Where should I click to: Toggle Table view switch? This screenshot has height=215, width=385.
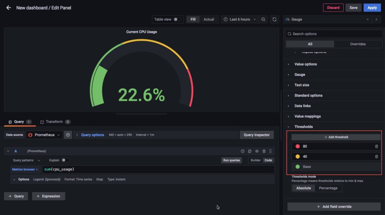177,20
